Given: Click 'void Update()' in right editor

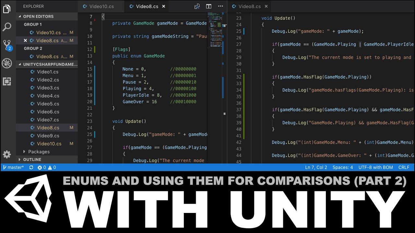Looking at the screenshot, I should pyautogui.click(x=278, y=18).
